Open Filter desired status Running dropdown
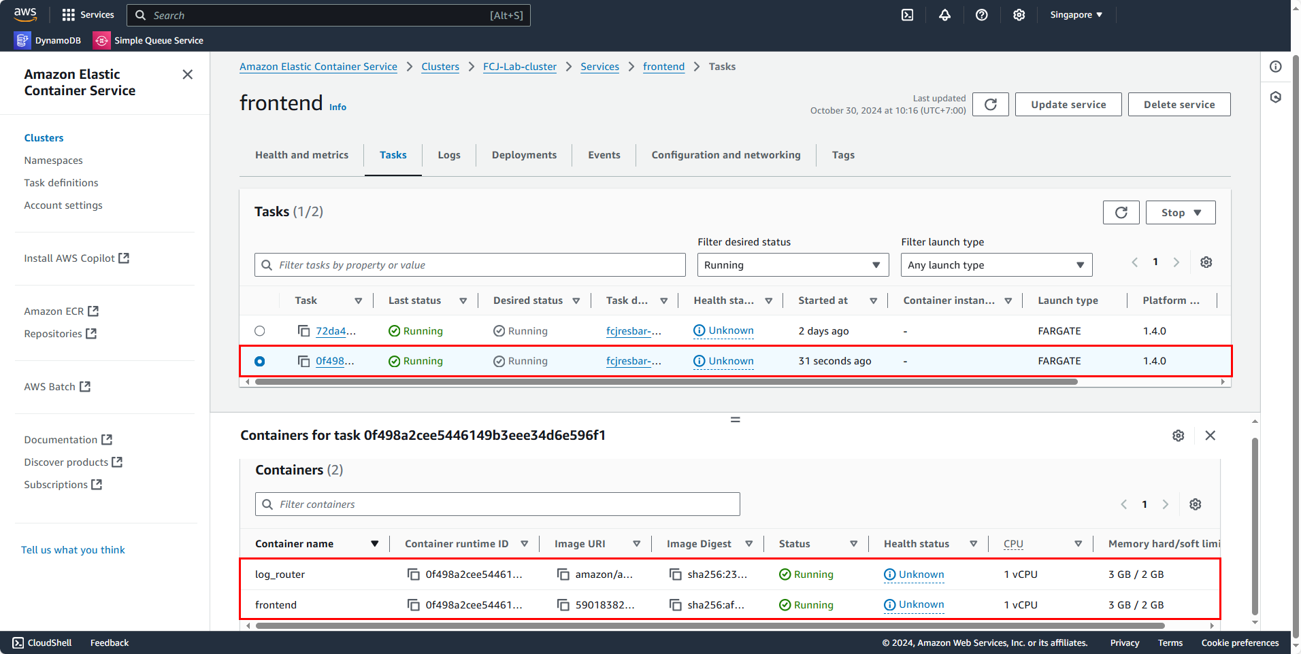The width and height of the screenshot is (1301, 654). tap(793, 265)
